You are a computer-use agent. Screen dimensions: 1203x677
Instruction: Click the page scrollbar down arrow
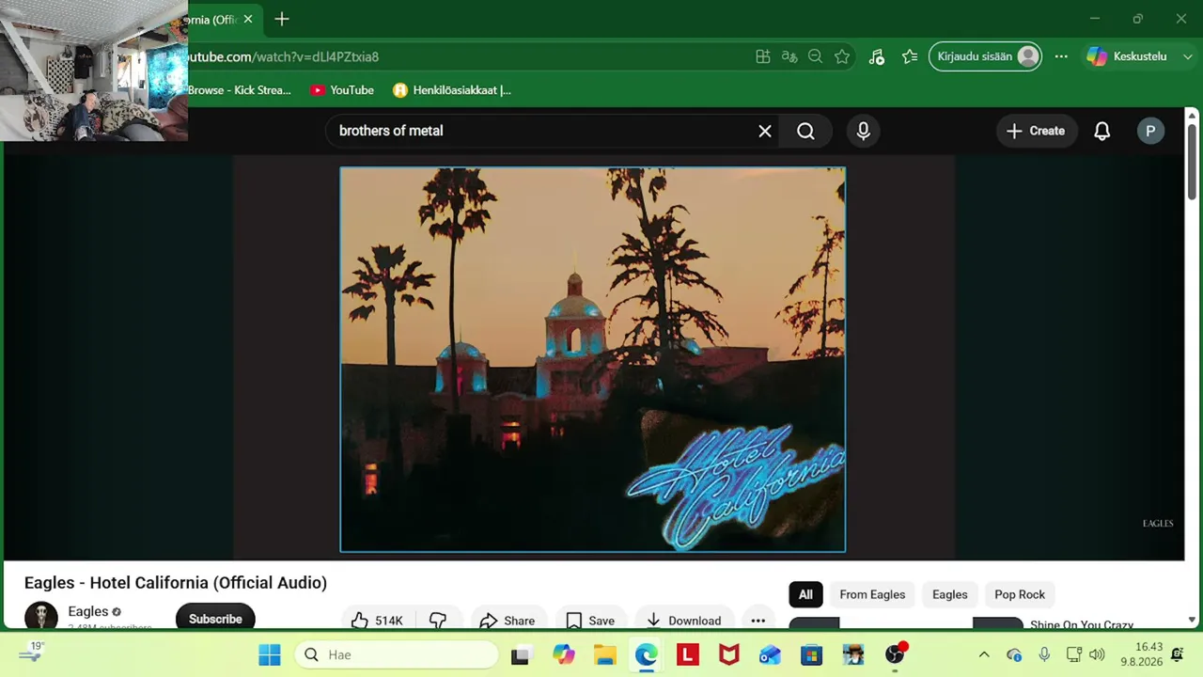point(1192,620)
